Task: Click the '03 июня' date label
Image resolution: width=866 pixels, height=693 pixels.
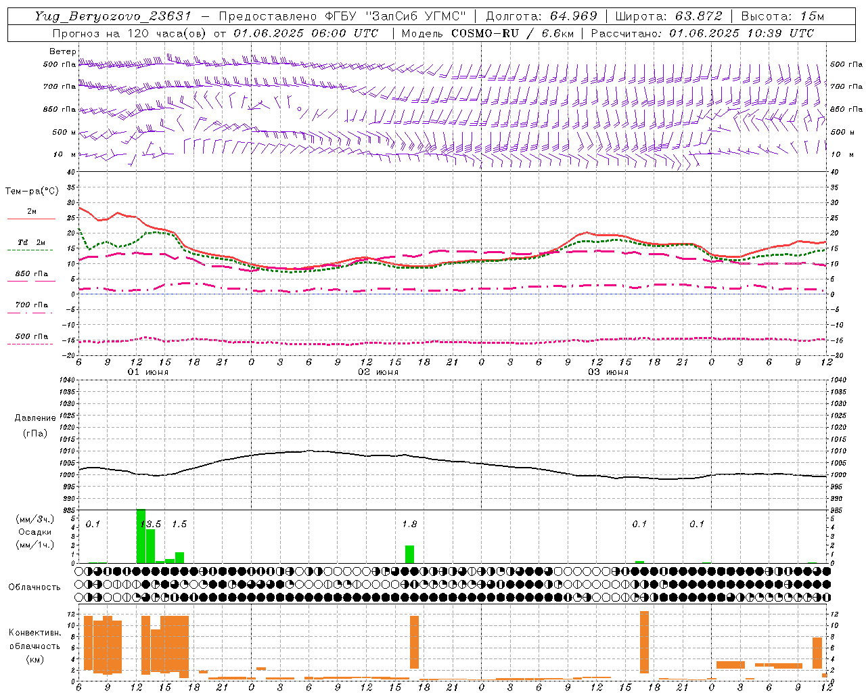Action: (608, 372)
